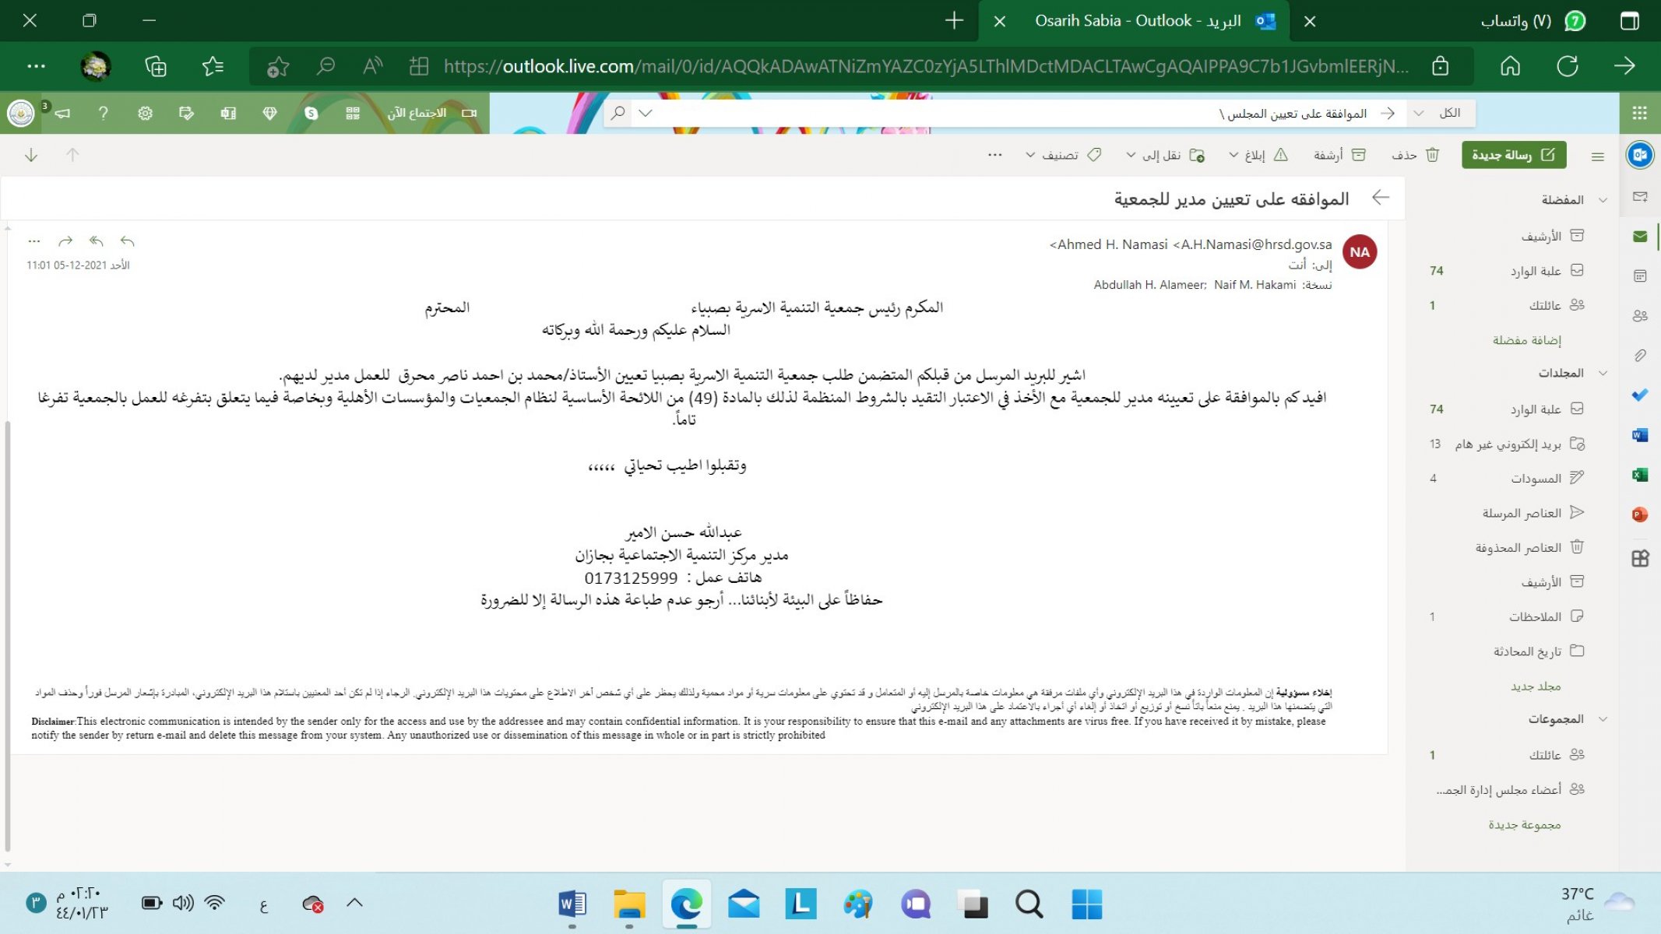Expand the نقل إلى move-to dropdown
Viewport: 1661px width, 934px height.
tap(1131, 156)
